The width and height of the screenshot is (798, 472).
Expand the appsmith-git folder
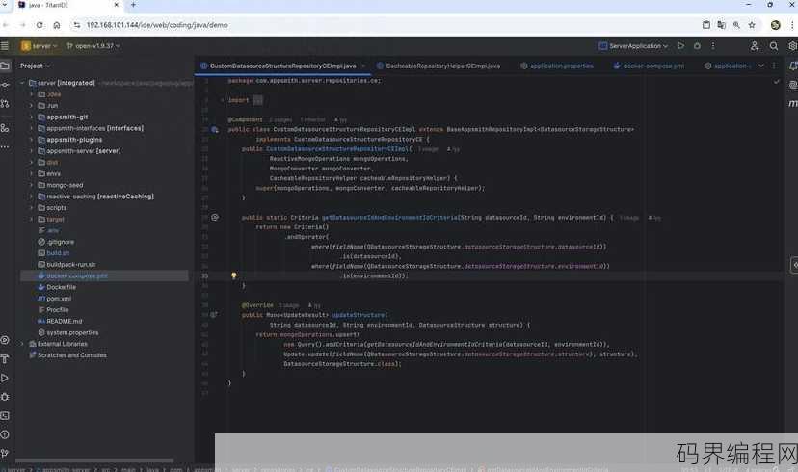click(x=32, y=117)
